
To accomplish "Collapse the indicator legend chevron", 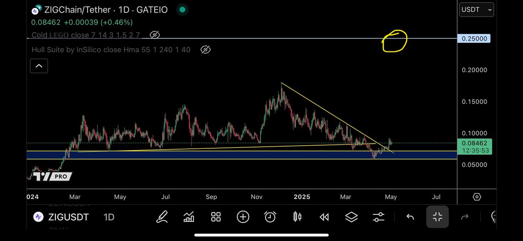I will (x=39, y=66).
